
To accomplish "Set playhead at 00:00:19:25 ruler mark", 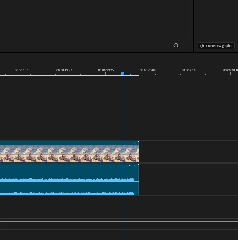I will [x=106, y=70].
